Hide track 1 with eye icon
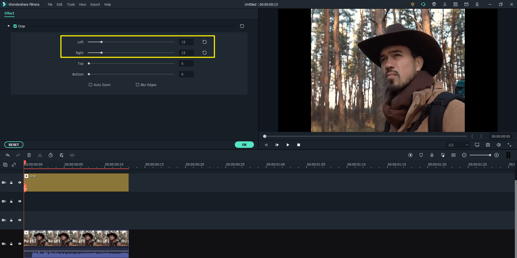This screenshot has height=258, width=517. (20, 244)
